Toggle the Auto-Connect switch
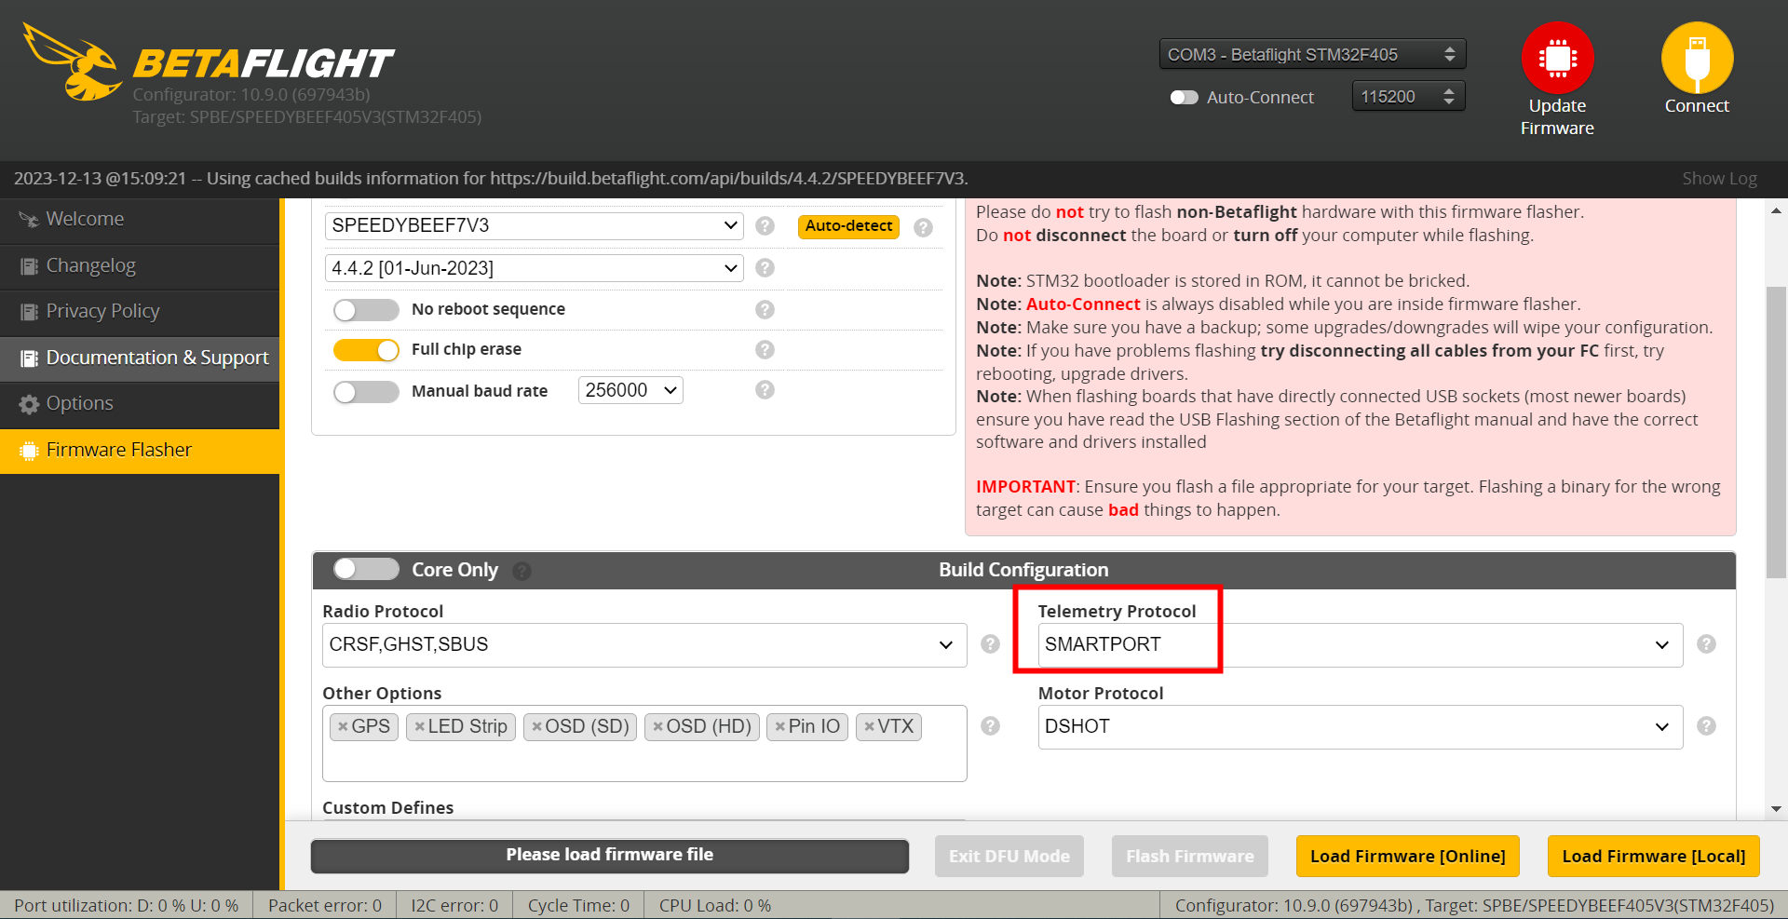Image resolution: width=1788 pixels, height=919 pixels. click(x=1184, y=98)
